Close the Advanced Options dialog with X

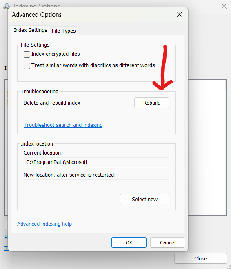click(180, 14)
